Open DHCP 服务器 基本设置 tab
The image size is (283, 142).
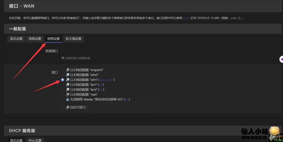click(x=16, y=140)
